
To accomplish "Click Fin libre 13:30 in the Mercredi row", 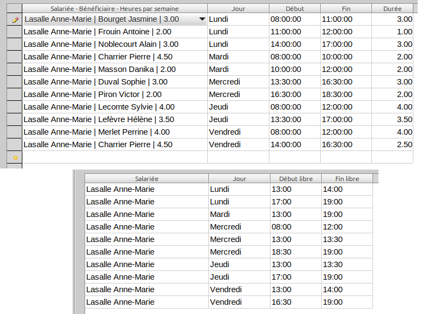I will 347,239.
